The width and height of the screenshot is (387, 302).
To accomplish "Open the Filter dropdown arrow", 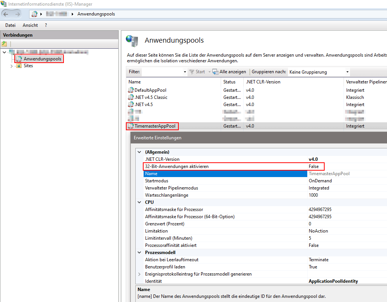I will pos(184,72).
